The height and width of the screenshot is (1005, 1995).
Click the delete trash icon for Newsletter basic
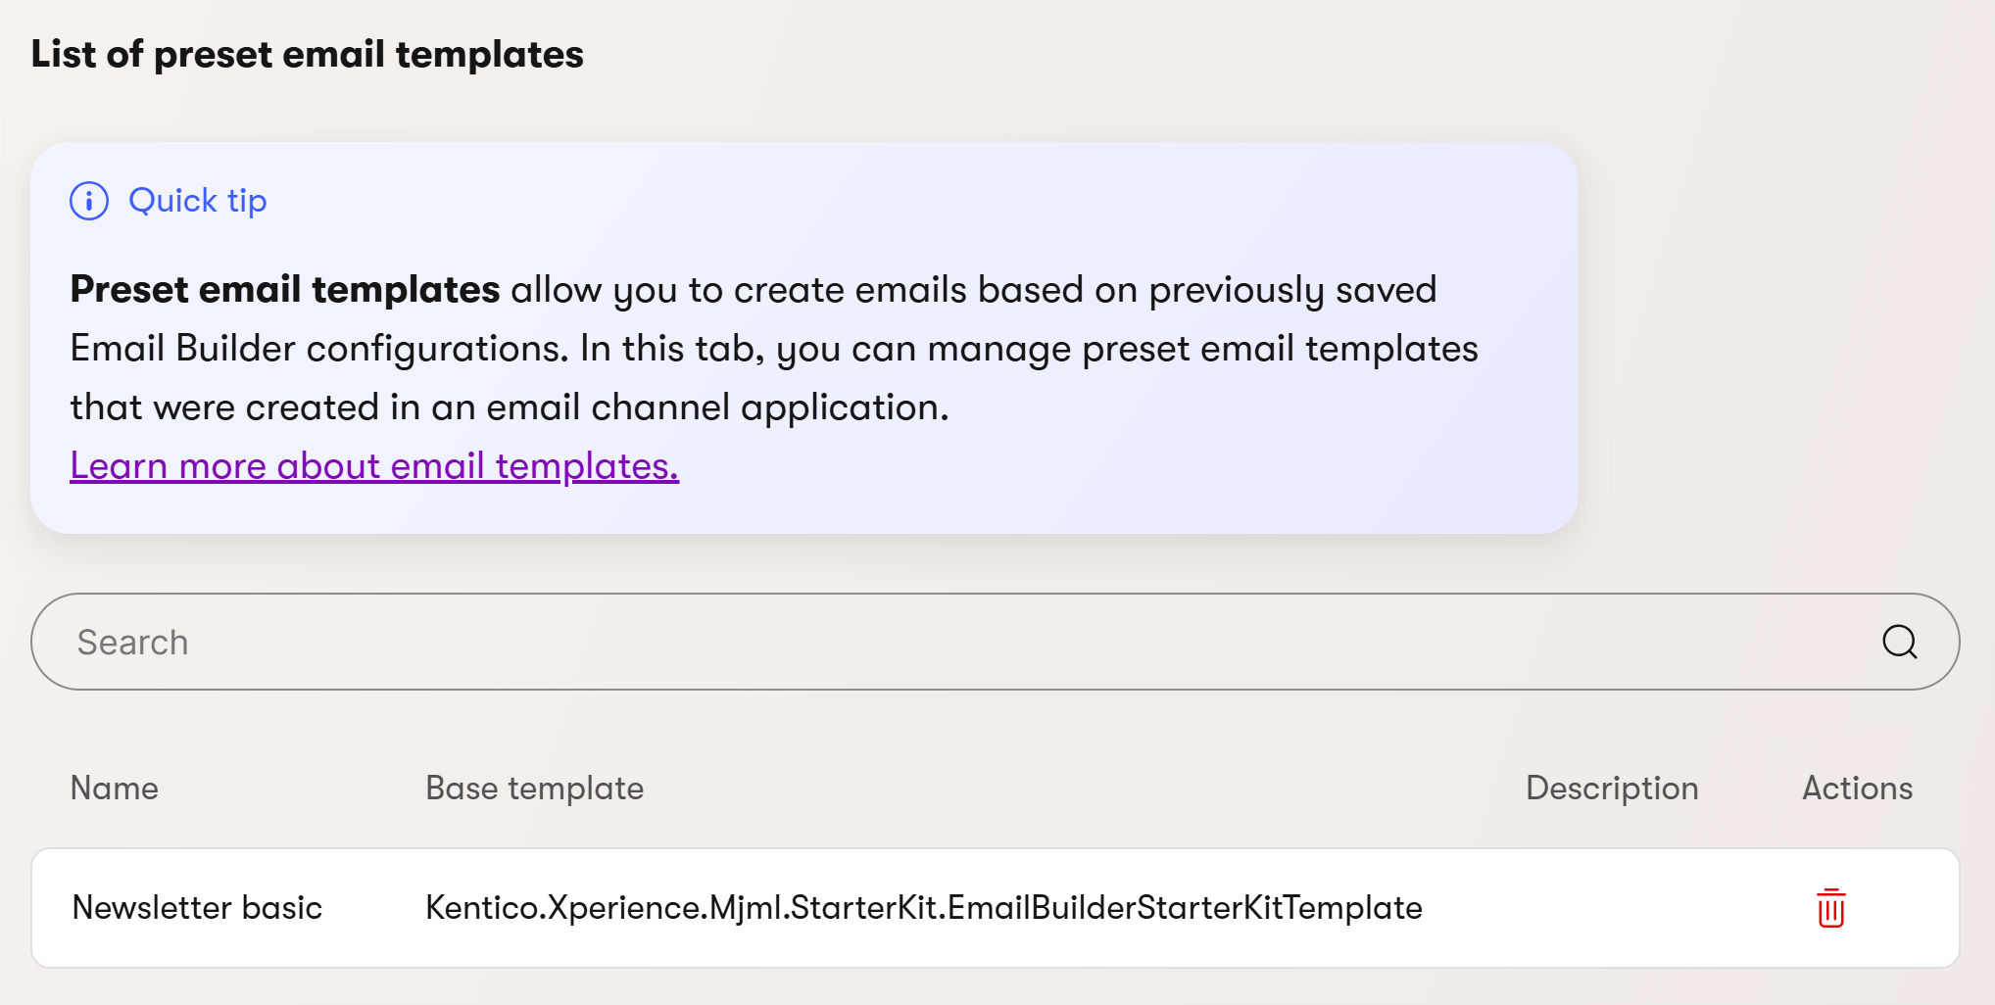(x=1831, y=908)
